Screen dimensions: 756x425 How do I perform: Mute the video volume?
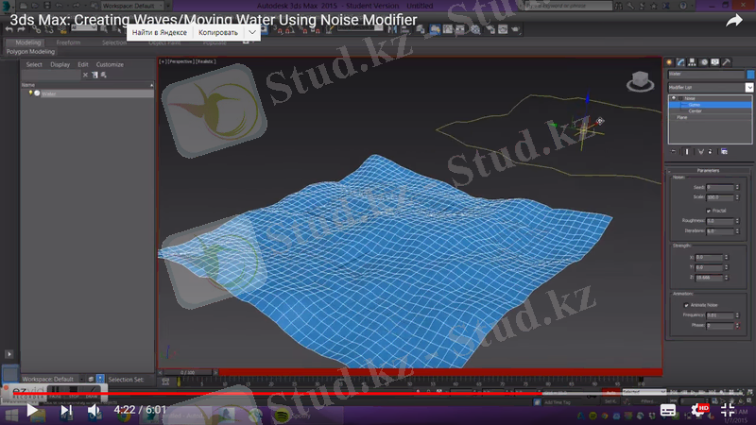point(94,411)
